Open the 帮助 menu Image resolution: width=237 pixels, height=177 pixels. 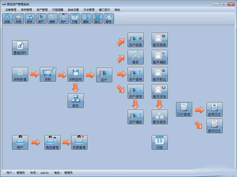coord(117,10)
